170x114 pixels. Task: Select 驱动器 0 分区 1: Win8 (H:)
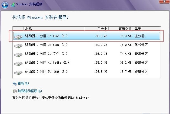[x=87, y=36]
